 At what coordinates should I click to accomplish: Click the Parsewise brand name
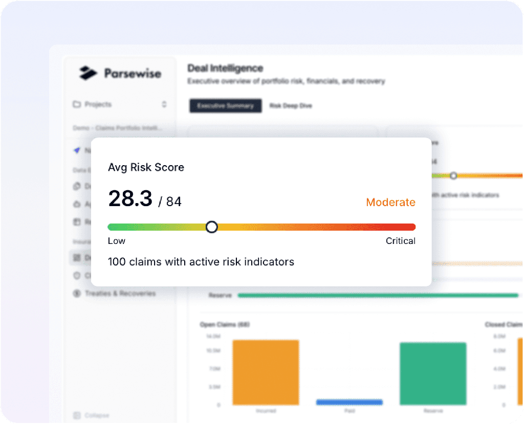tap(133, 73)
